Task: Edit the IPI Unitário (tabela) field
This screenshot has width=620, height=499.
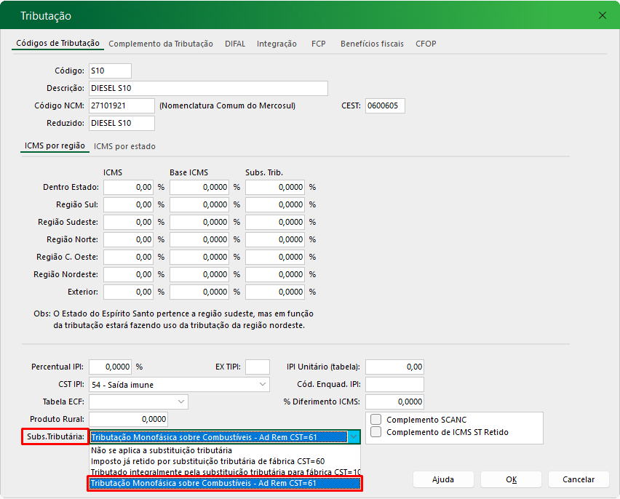Action: coord(394,367)
